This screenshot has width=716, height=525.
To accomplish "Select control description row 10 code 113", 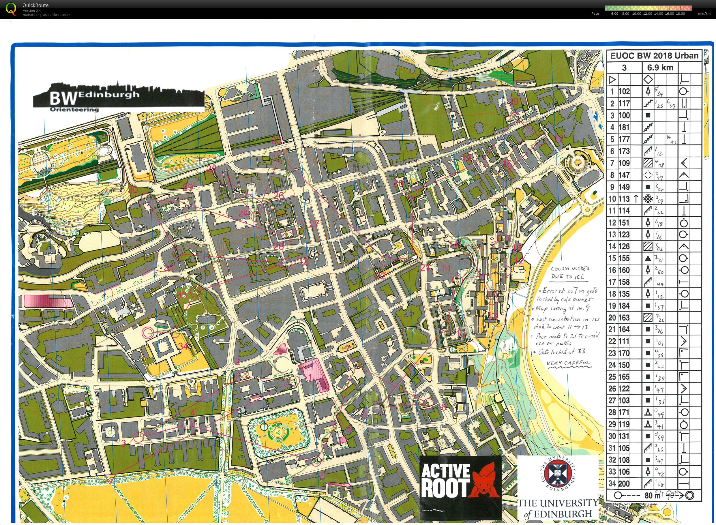I will pos(654,199).
